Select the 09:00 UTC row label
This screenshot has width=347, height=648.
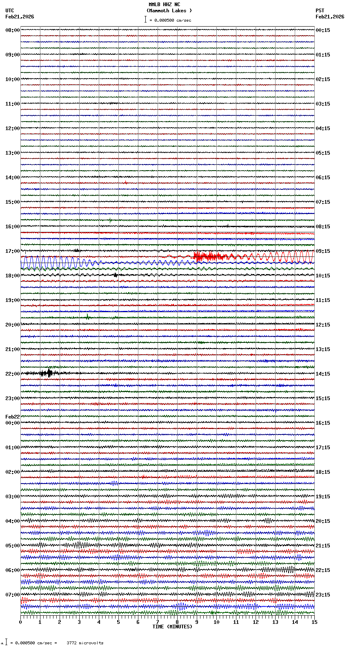click(x=13, y=55)
